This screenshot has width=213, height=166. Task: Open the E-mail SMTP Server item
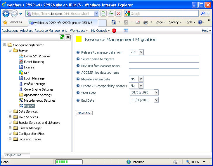pyautogui.click(x=37, y=56)
